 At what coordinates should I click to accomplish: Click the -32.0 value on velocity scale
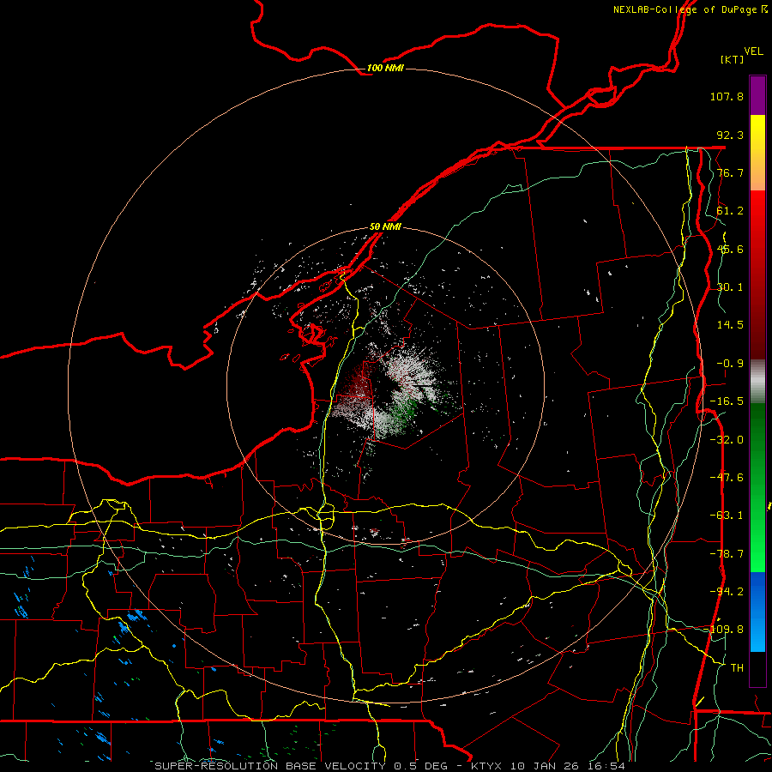pos(727,440)
